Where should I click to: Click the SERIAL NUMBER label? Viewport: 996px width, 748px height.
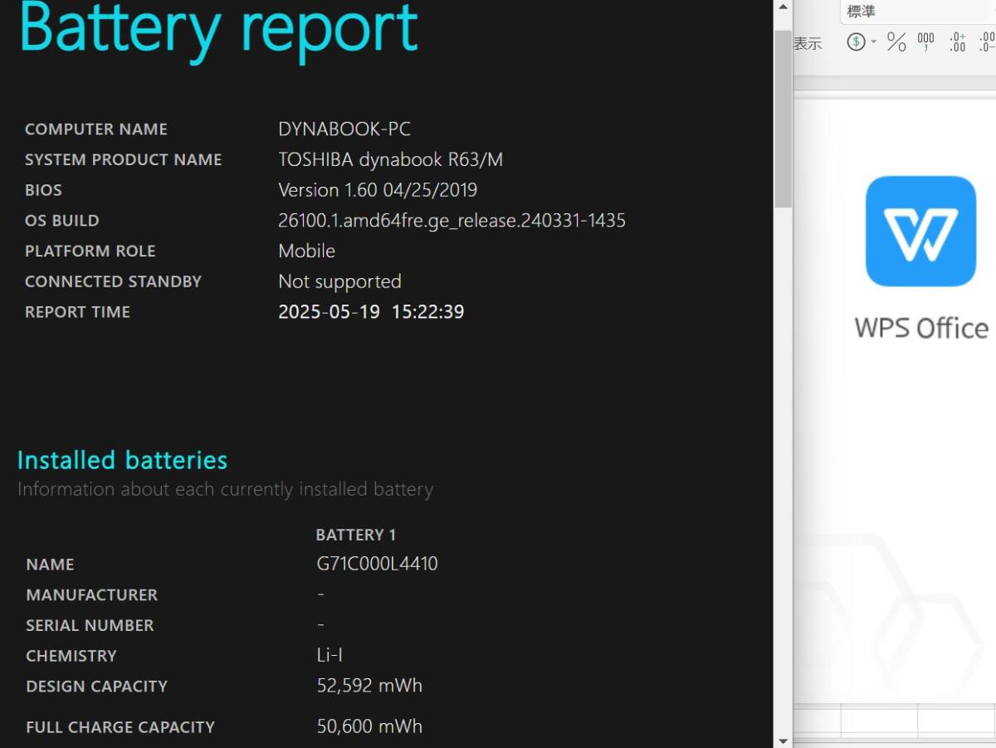(x=90, y=625)
